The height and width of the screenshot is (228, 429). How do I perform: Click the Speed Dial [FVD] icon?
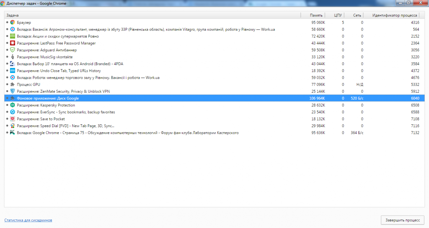click(12, 126)
